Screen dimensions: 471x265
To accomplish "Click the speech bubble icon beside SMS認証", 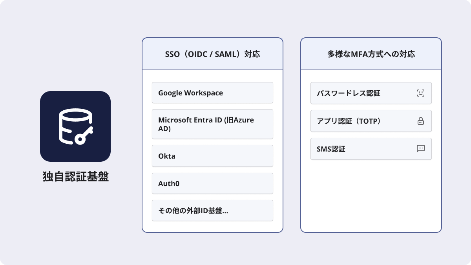I will (x=421, y=149).
